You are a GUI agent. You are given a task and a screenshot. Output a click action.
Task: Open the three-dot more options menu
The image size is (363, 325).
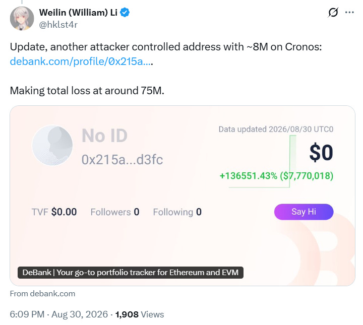click(349, 12)
